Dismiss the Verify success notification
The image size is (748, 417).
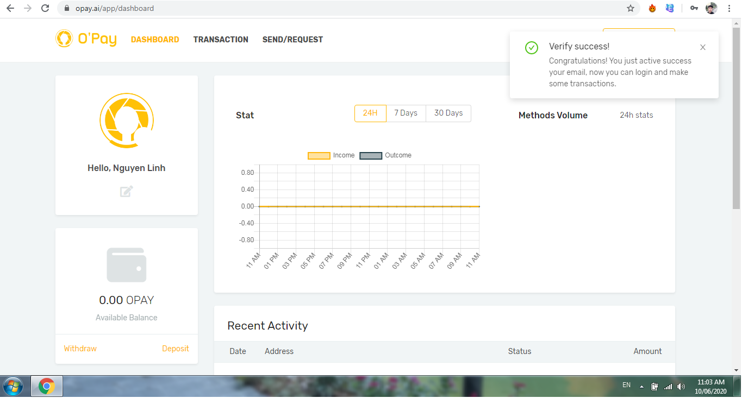coord(703,47)
